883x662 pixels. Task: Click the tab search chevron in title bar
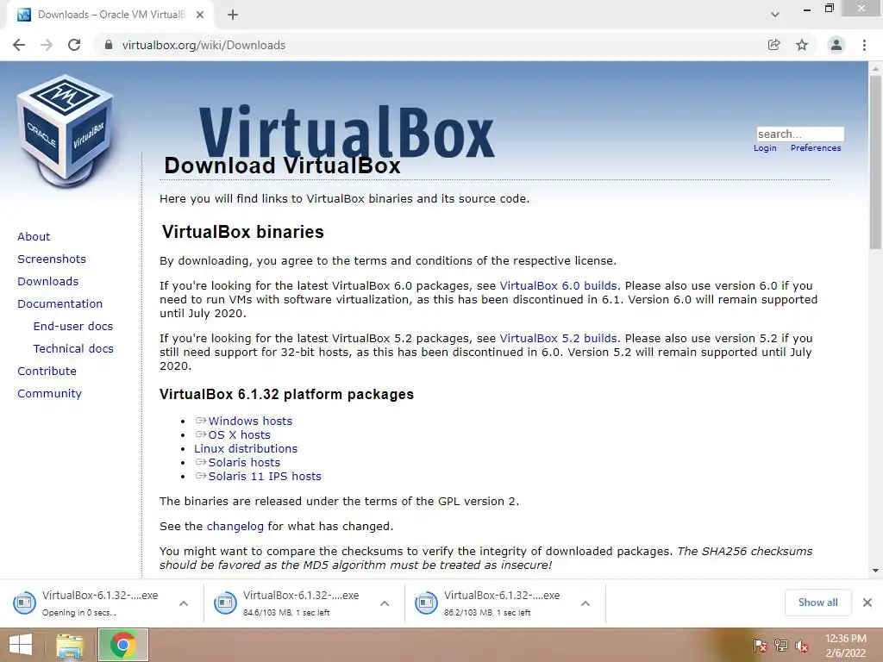(x=775, y=15)
